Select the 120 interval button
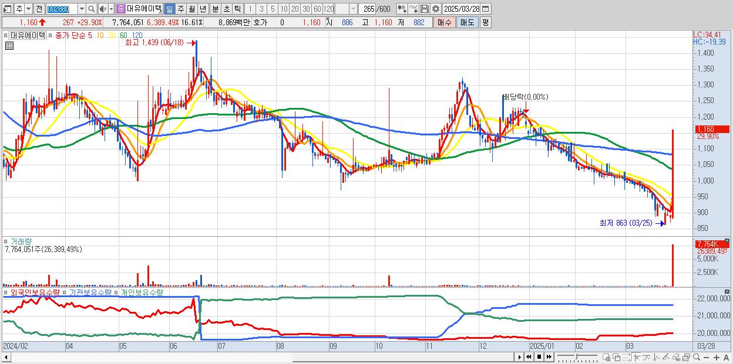Screen dimensions: 733x364 (328, 9)
